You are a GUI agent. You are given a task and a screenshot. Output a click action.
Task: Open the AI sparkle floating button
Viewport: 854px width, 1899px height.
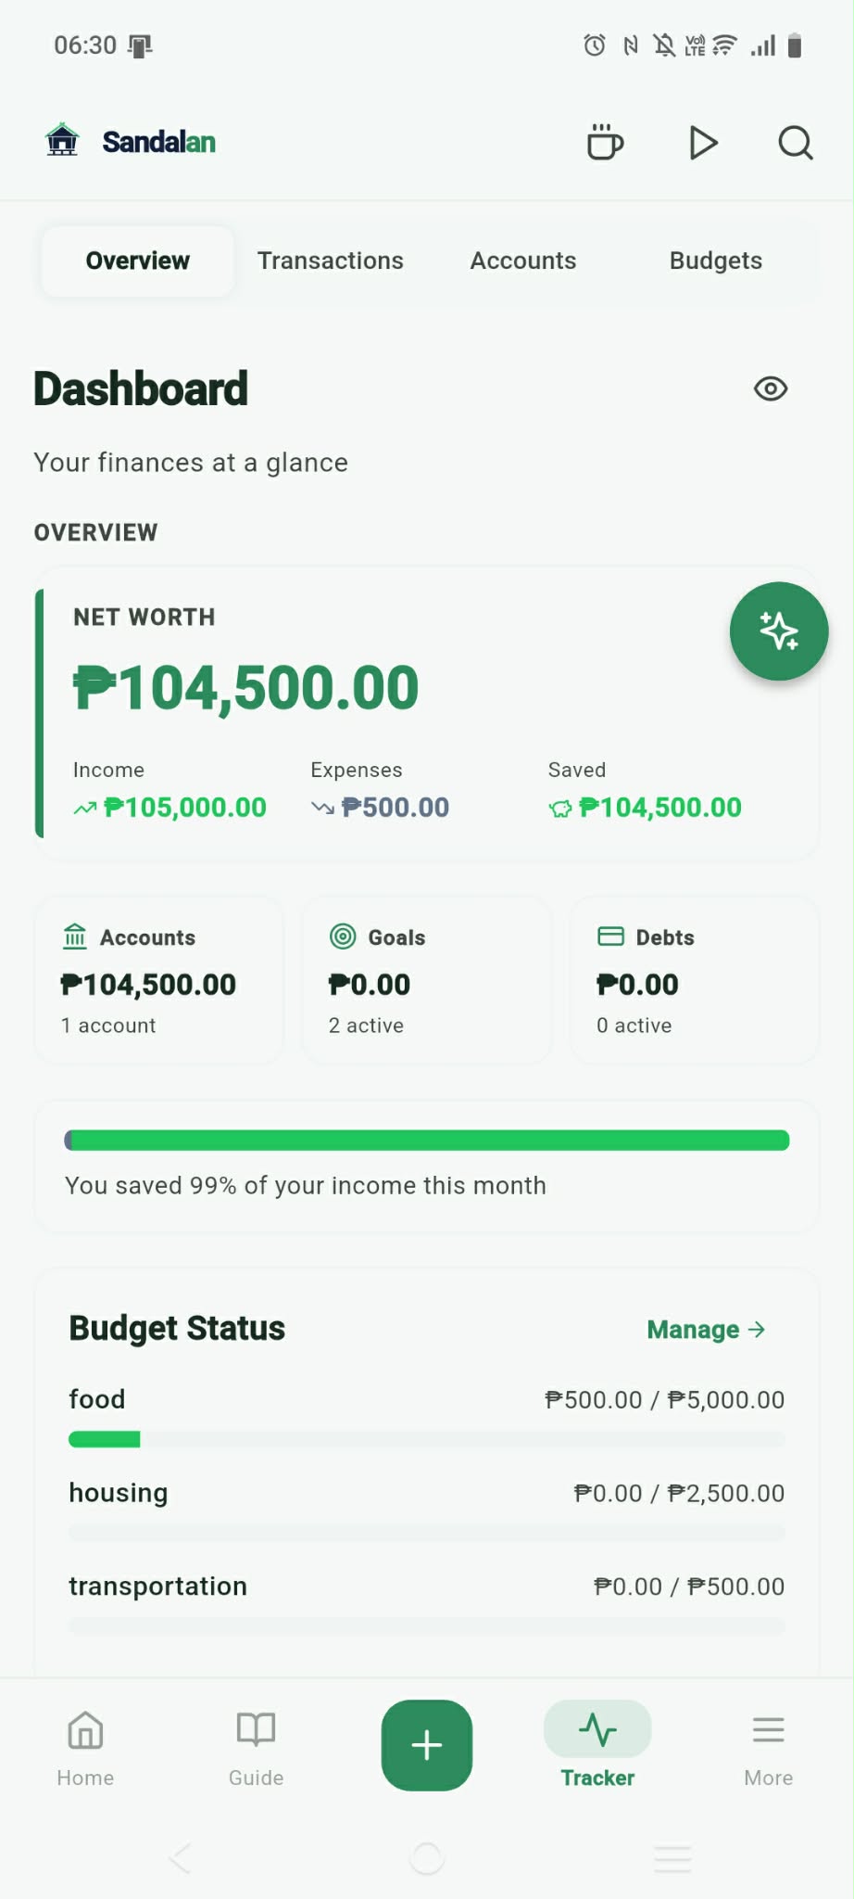click(x=778, y=631)
